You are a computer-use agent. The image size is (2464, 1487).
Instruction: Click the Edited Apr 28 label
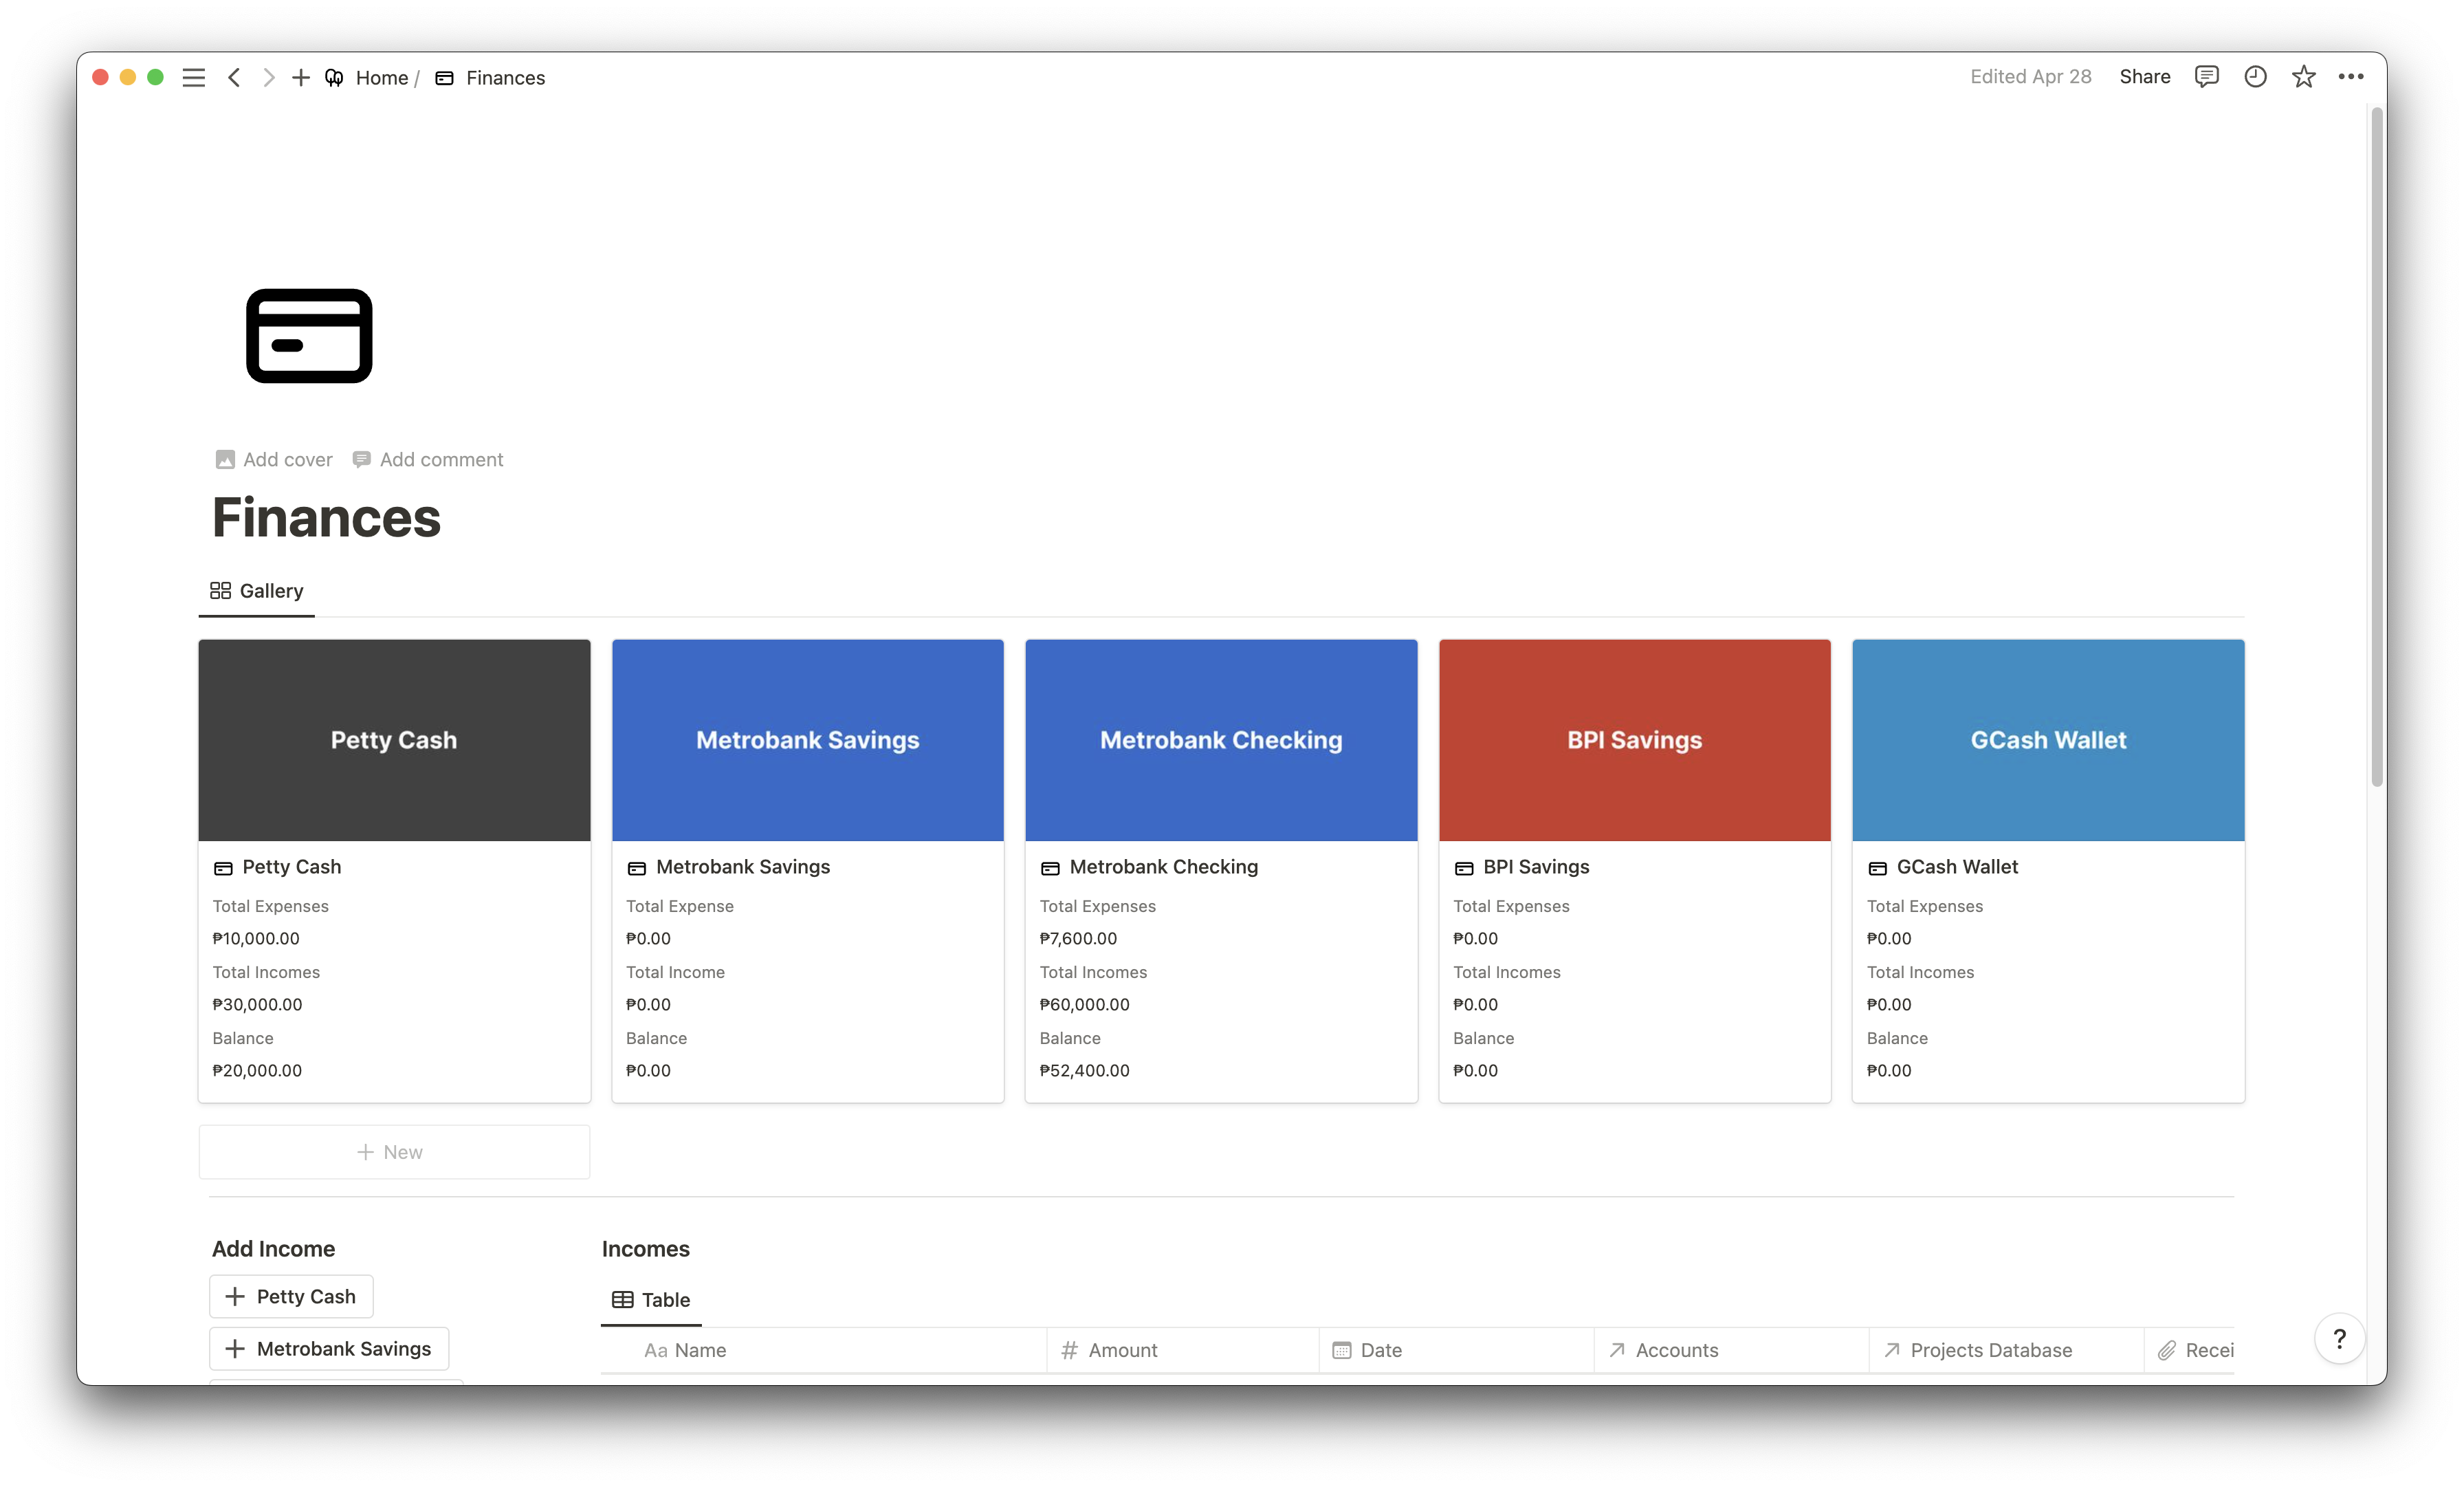pyautogui.click(x=2030, y=77)
